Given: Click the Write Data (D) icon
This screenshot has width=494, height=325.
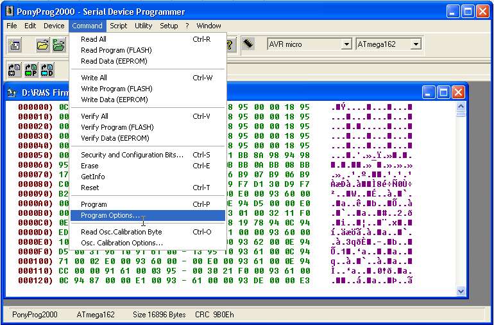Looking at the screenshot, I should pos(47,69).
